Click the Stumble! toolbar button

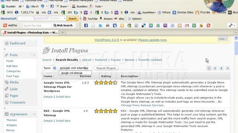coord(8,7)
